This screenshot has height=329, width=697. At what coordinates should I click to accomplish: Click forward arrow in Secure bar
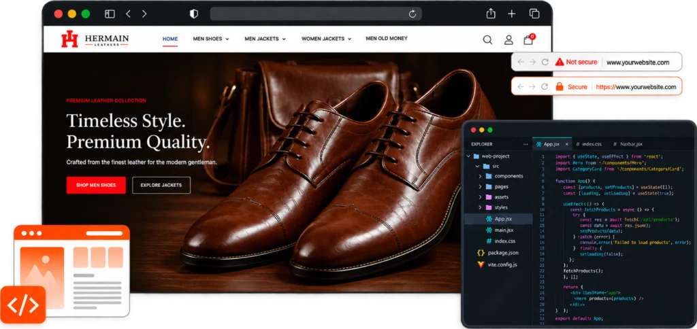tap(532, 86)
